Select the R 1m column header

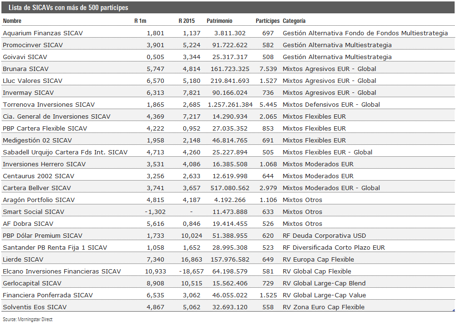pos(140,21)
